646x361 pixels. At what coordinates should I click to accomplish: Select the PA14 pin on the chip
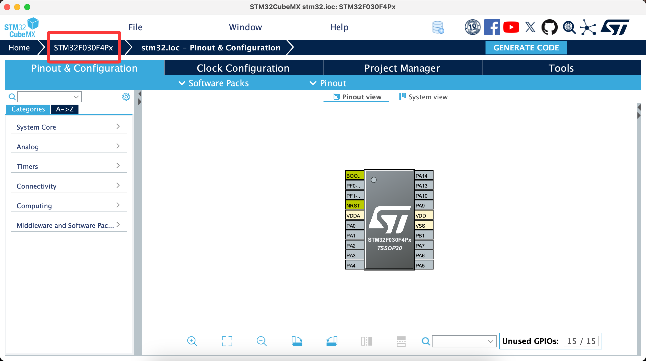[x=424, y=176]
